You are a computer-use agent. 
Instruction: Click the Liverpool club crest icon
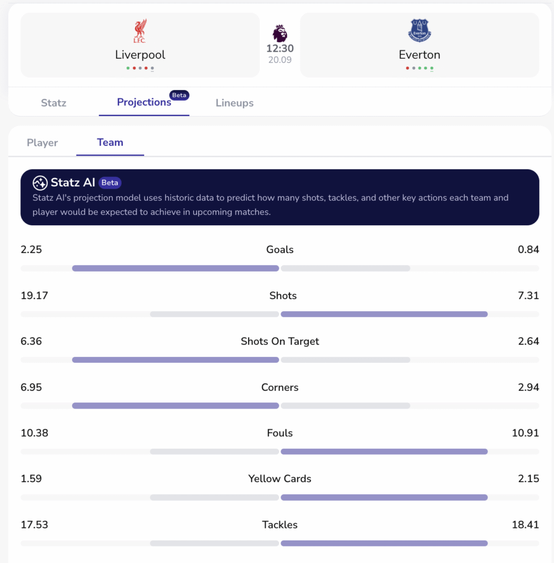coord(140,31)
